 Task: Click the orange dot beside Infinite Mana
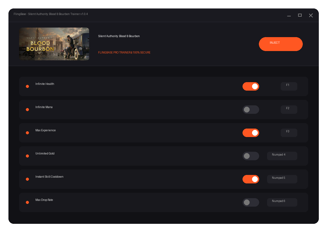(x=27, y=109)
